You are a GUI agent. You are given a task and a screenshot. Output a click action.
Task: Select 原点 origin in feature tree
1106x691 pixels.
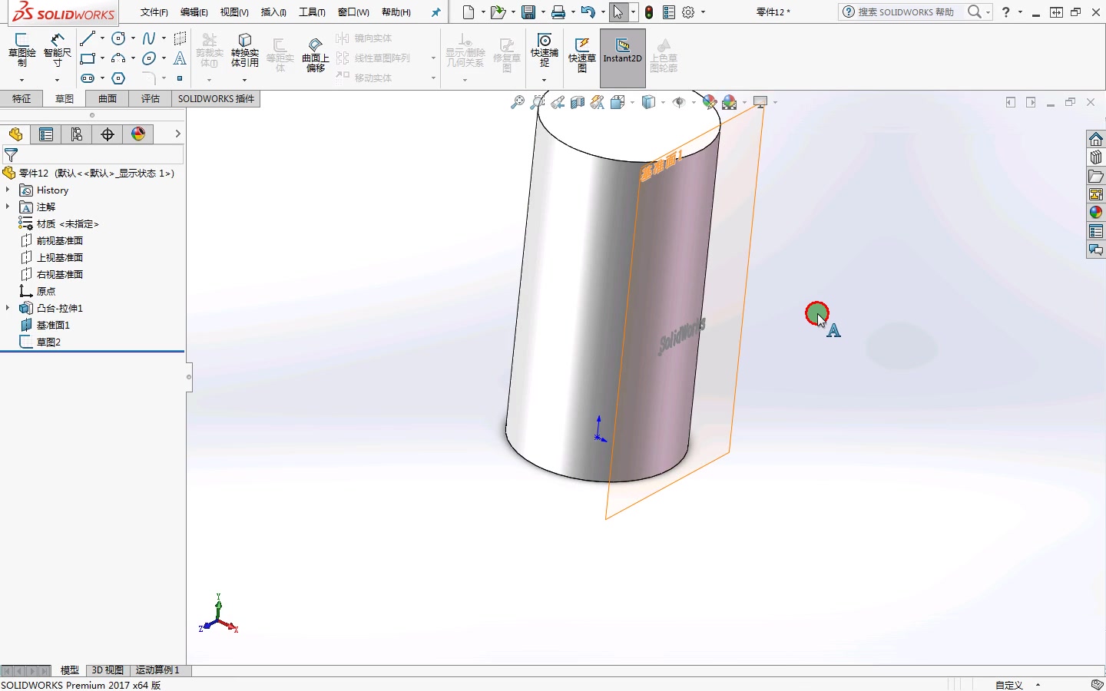[x=46, y=291]
